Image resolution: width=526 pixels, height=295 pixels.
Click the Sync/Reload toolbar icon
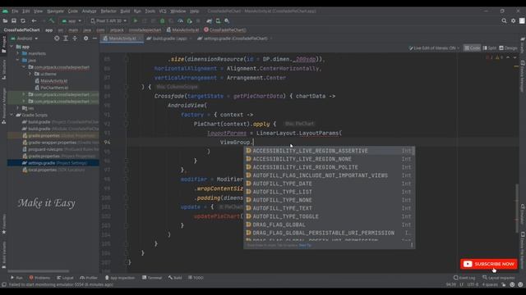click(x=23, y=20)
